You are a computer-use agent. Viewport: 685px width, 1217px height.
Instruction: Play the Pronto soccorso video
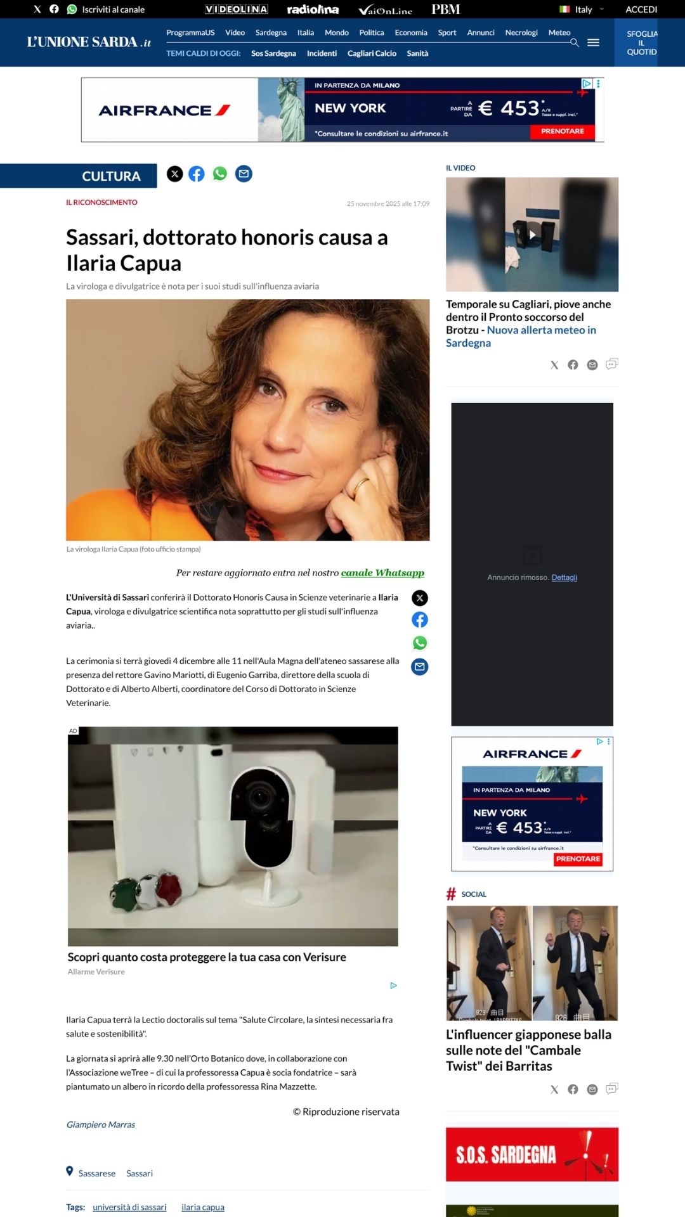pos(532,235)
